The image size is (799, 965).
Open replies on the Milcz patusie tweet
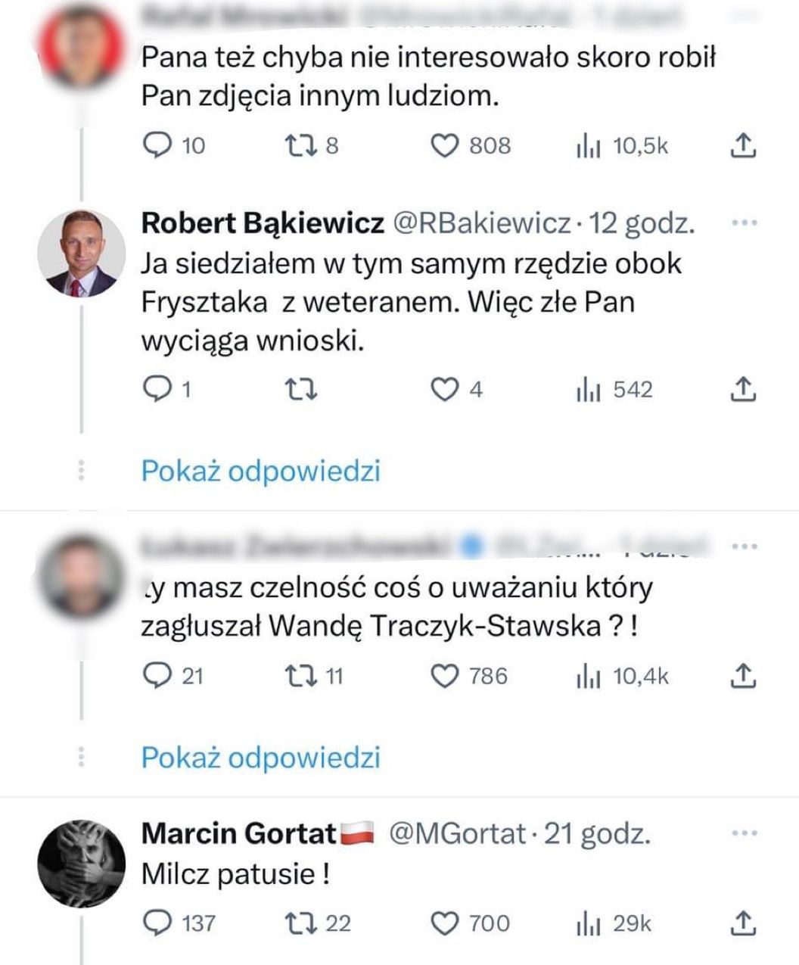tap(157, 923)
